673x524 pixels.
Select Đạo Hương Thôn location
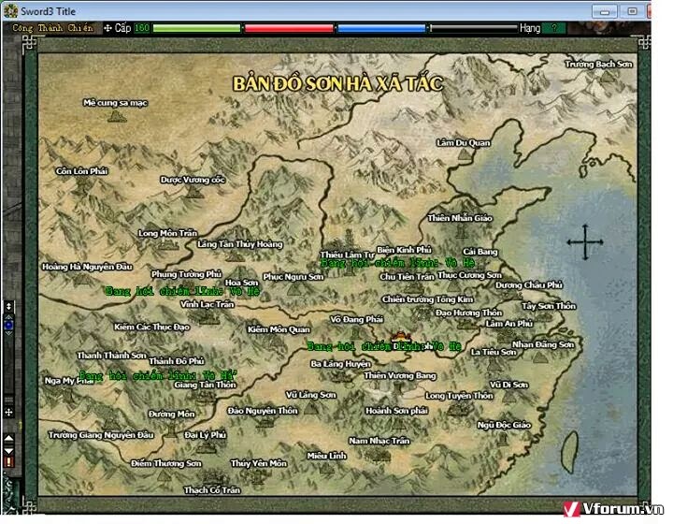[468, 313]
